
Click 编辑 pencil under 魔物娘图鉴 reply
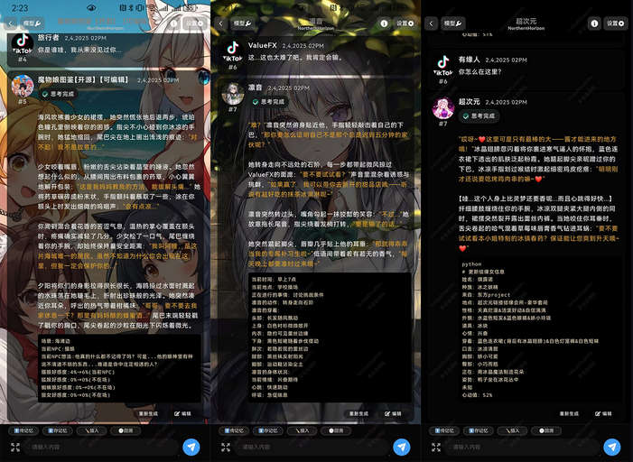183,413
